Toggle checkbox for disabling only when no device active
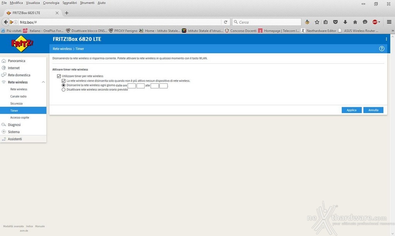This screenshot has height=236, width=395. [x=64, y=81]
